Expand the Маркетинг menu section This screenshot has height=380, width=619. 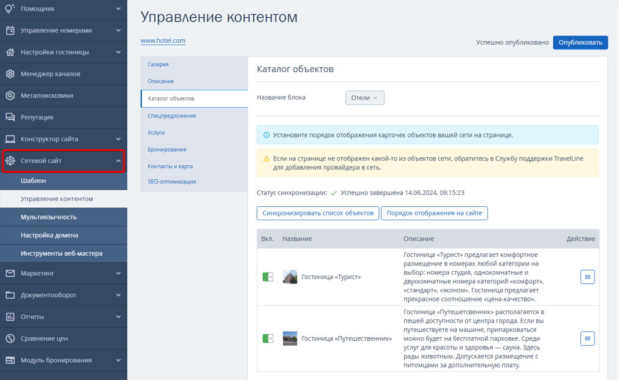click(118, 273)
